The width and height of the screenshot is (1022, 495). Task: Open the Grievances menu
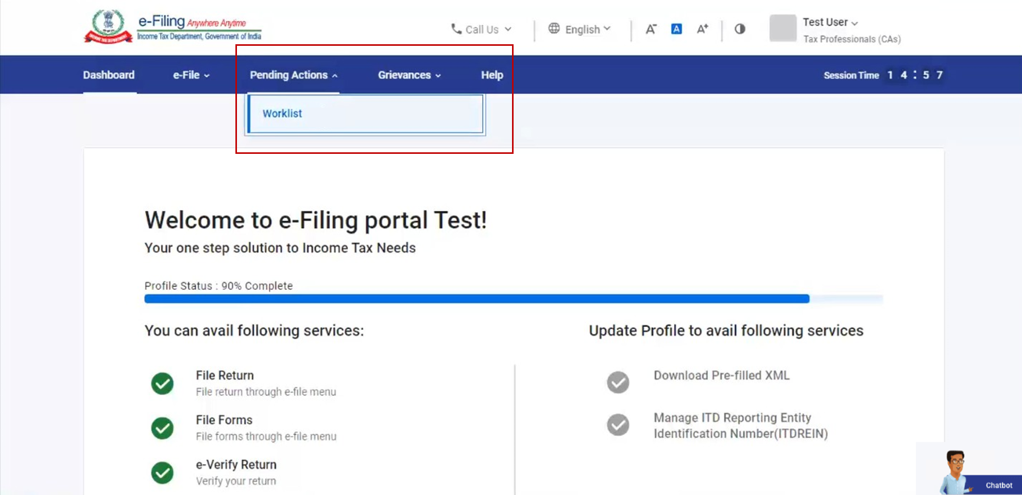click(409, 75)
